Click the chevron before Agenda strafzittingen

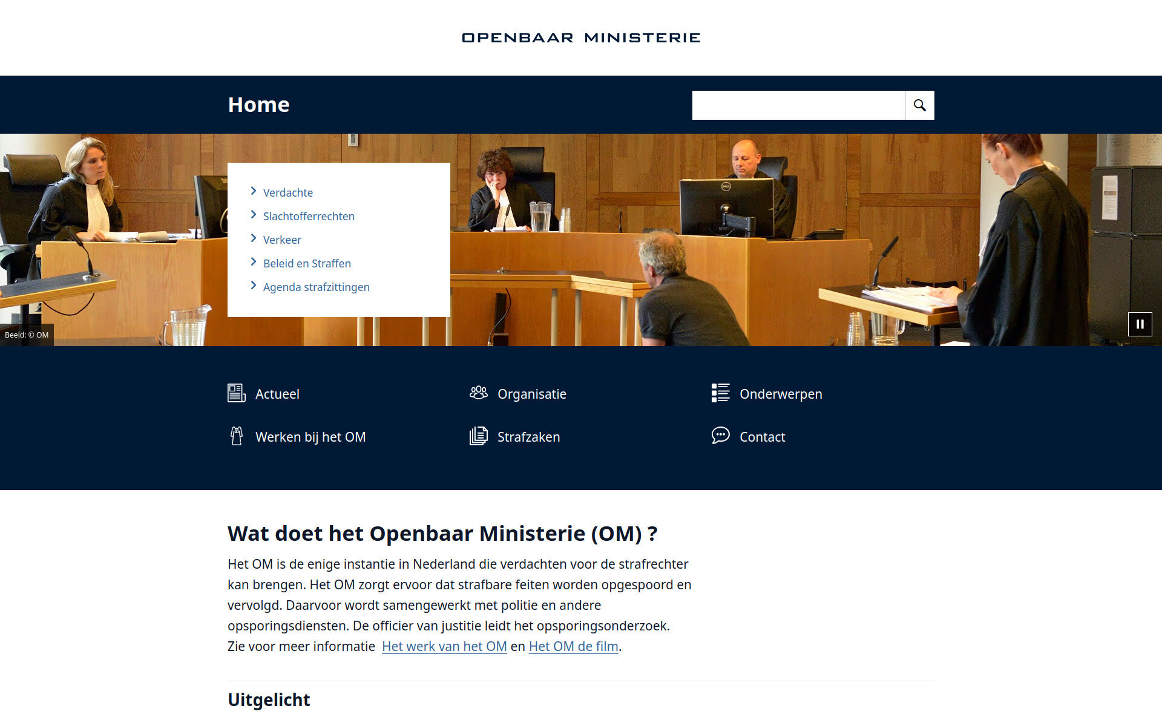[x=254, y=286]
